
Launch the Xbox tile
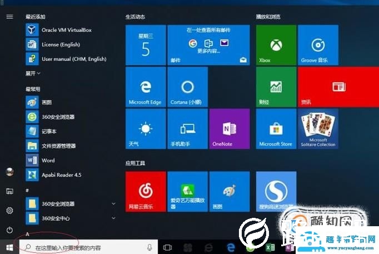coord(276,44)
